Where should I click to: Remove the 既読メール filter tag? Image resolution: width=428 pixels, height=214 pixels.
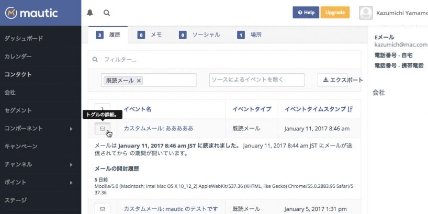[x=139, y=81]
